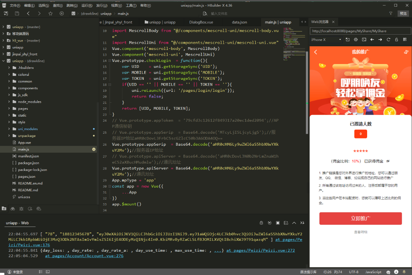Screen dimensions: 412x275
Task: Click the new terminal icon in console
Action: click(286, 223)
